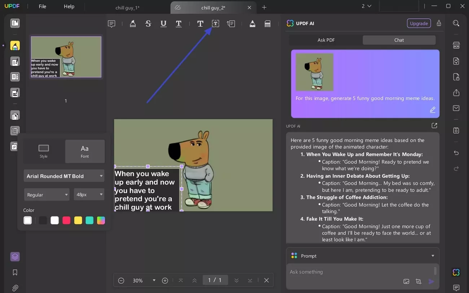Attach an image to the AI prompt

[406, 281]
